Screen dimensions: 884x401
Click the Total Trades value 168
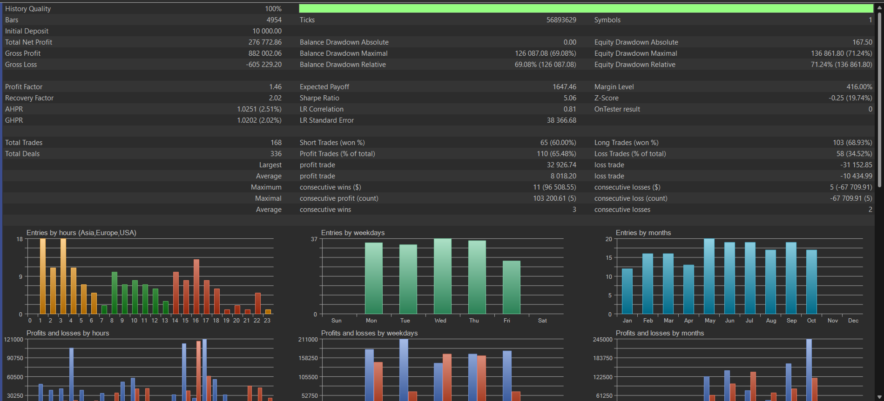[276, 143]
